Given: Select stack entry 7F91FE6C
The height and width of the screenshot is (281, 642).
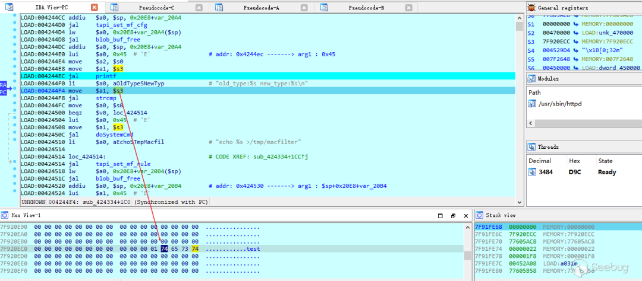Looking at the screenshot, I should [x=489, y=234].
